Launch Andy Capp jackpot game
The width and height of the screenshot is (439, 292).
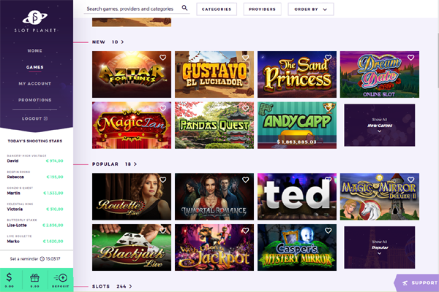(297, 125)
